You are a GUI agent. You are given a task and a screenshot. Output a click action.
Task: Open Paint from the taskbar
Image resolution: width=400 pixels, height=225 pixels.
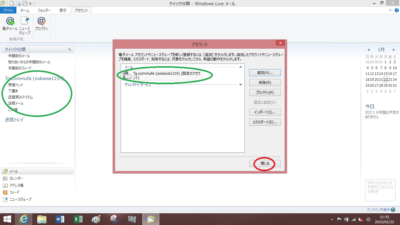pos(96,219)
